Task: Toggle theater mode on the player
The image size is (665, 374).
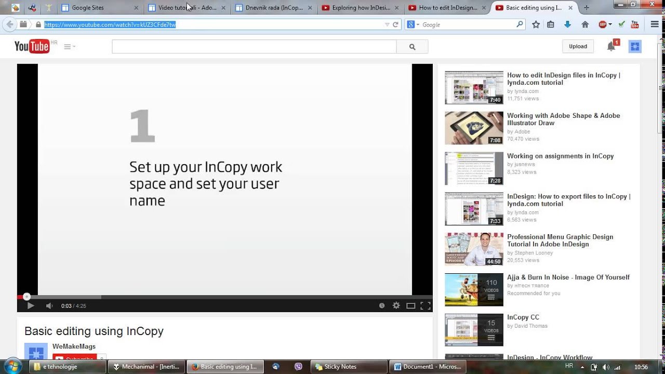Action: coord(410,306)
